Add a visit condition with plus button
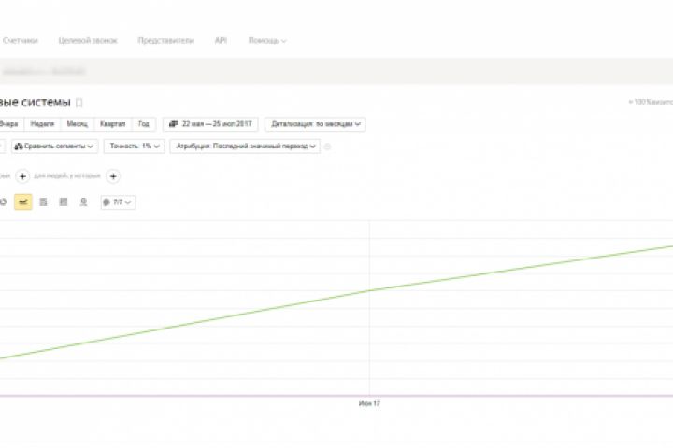Screen dimensions: 673x448 tap(22, 176)
